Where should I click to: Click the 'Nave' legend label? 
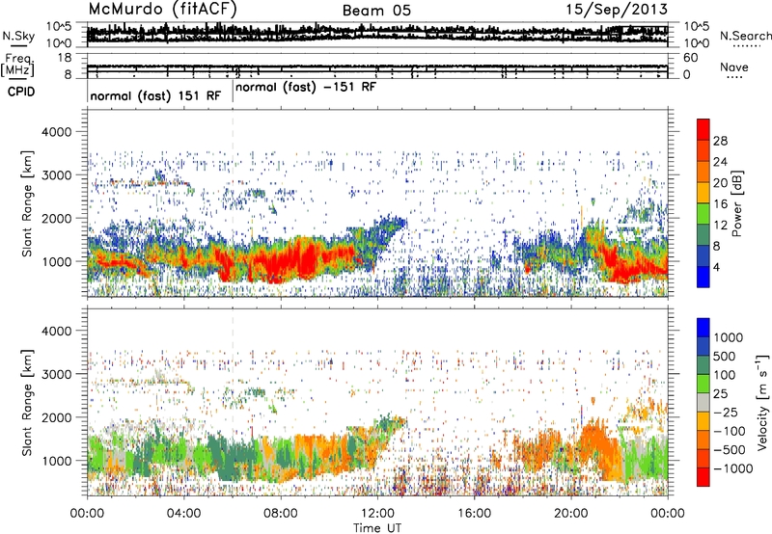coord(734,67)
